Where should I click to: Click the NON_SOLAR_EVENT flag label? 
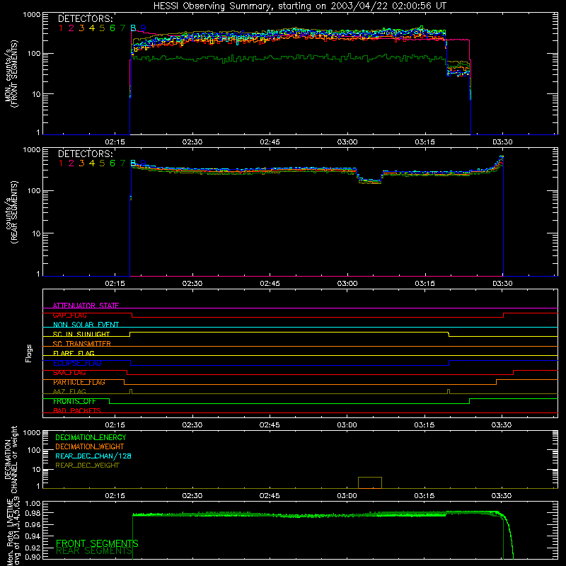click(86, 325)
